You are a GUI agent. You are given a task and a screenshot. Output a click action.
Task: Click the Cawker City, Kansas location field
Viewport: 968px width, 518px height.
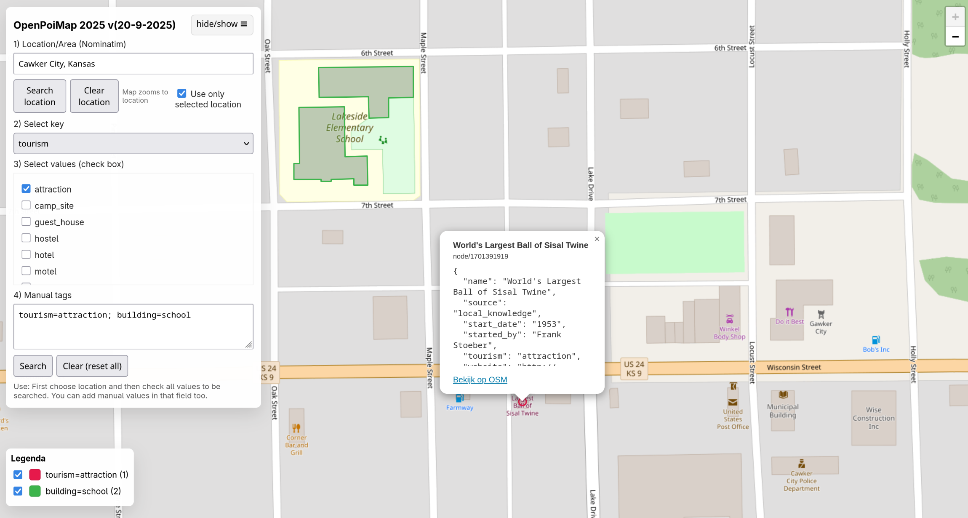click(133, 64)
